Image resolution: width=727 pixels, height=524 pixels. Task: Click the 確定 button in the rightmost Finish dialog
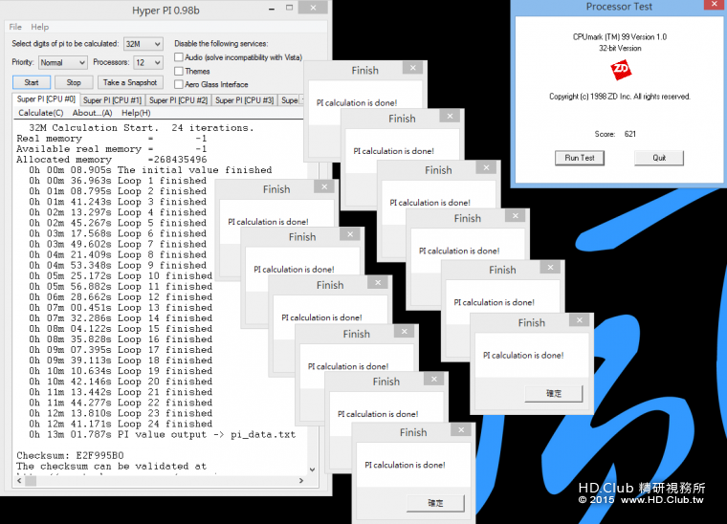554,394
